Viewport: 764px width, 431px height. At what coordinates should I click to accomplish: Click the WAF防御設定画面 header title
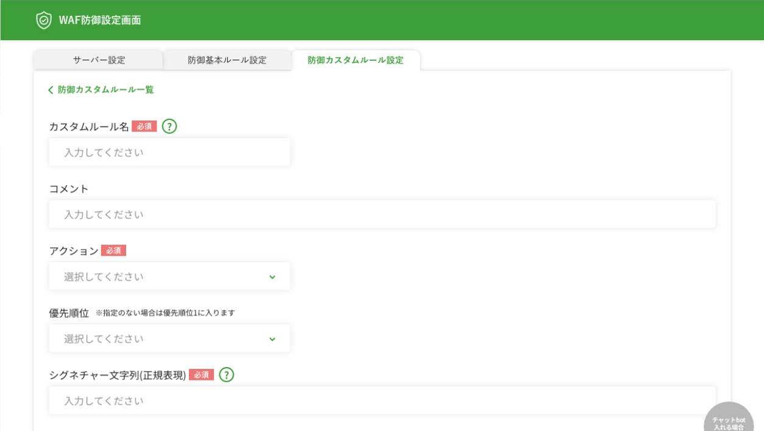[100, 20]
